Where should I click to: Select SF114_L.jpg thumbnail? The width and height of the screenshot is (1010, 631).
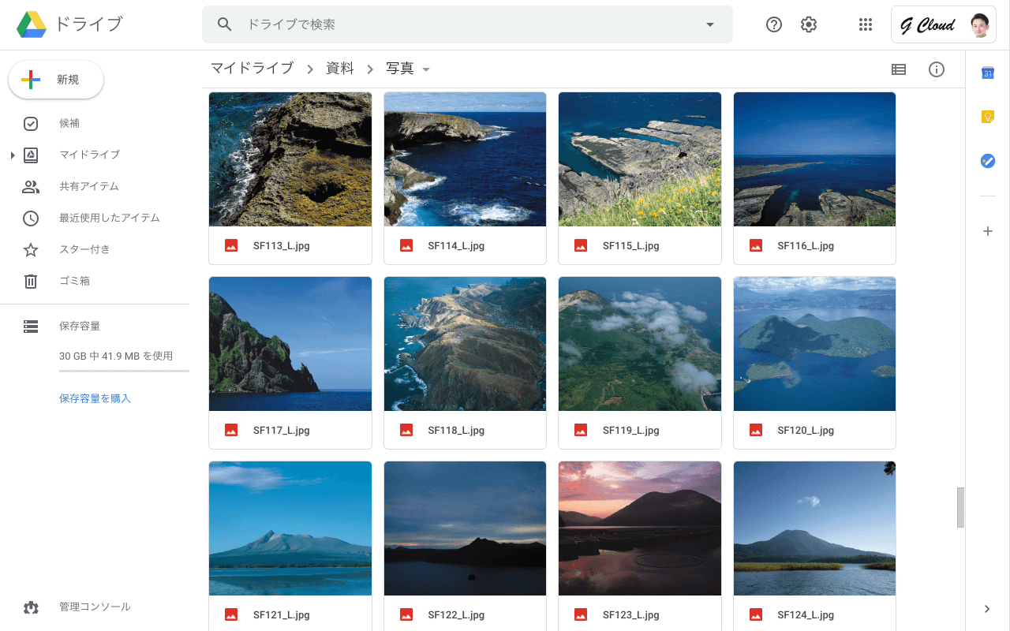point(465,159)
